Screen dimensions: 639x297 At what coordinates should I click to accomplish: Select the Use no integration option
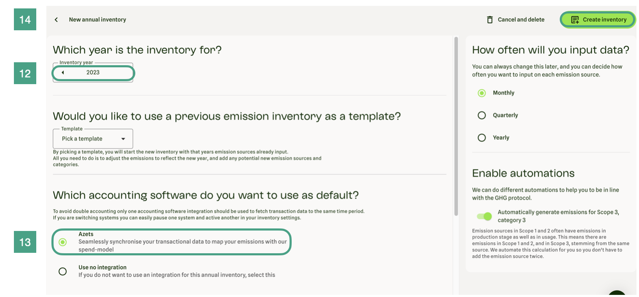[x=62, y=271]
